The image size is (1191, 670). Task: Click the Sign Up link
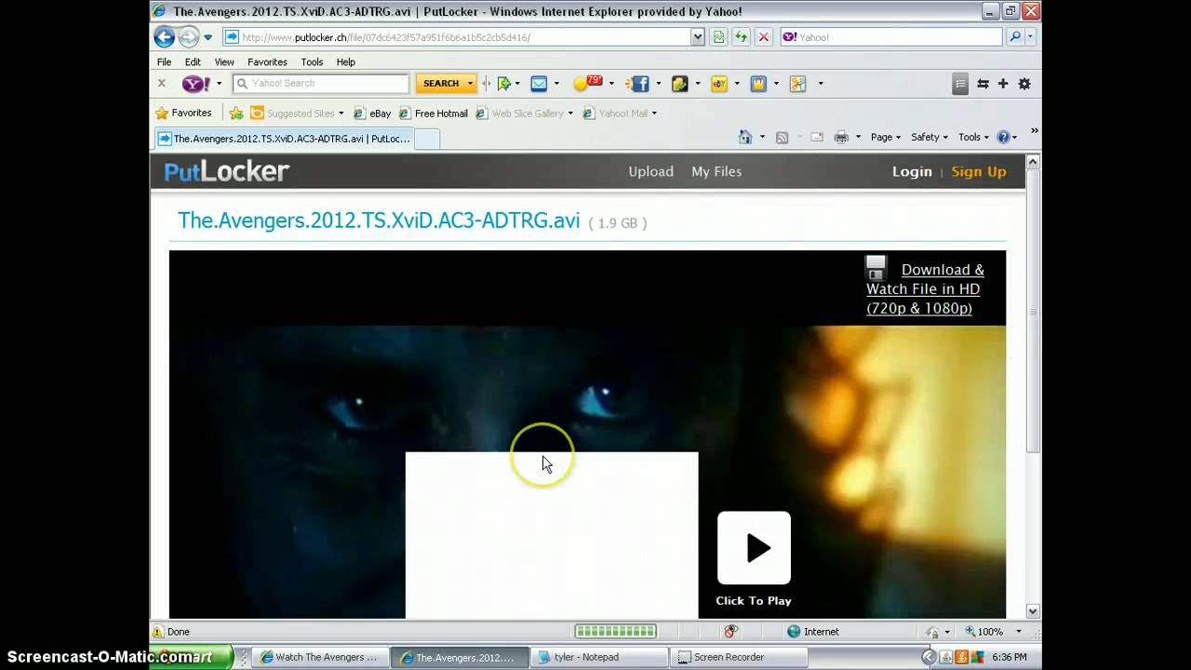tap(979, 171)
